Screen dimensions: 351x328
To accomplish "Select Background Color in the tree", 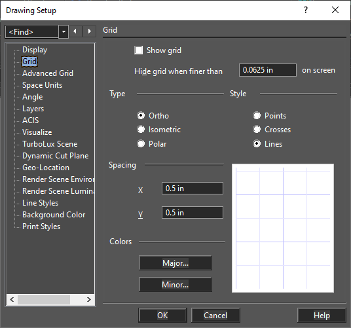I will click(x=54, y=215).
